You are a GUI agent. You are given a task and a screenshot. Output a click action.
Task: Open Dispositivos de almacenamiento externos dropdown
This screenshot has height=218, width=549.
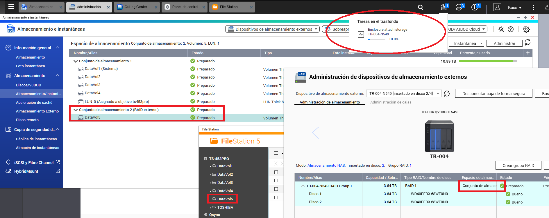pyautogui.click(x=272, y=29)
